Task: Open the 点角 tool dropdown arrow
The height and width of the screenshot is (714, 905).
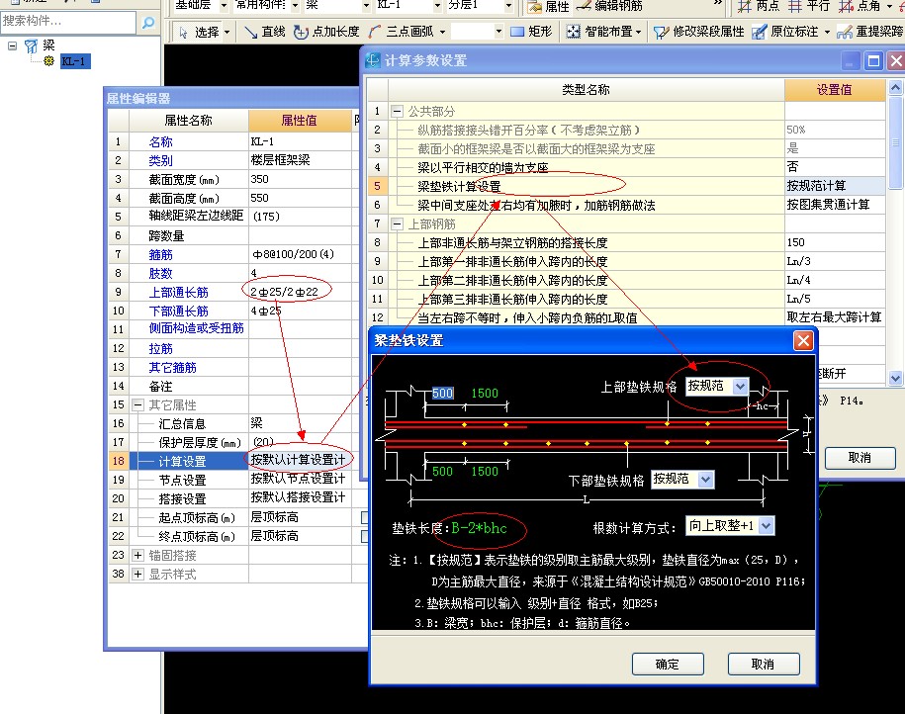Action: [x=889, y=6]
